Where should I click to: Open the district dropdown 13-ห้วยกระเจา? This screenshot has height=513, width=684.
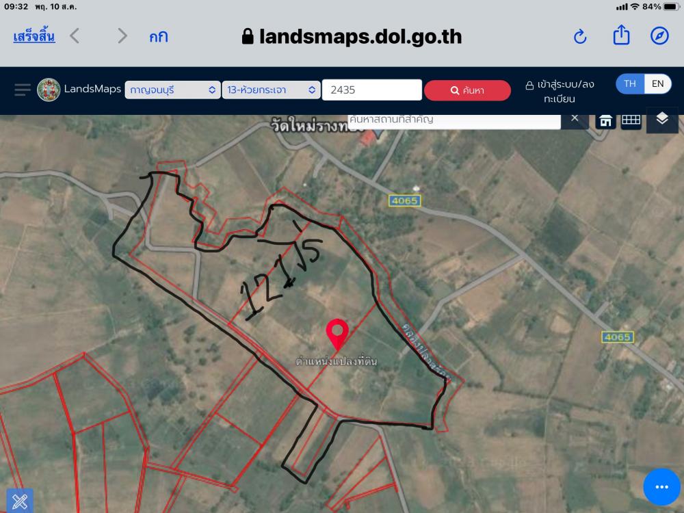(272, 90)
